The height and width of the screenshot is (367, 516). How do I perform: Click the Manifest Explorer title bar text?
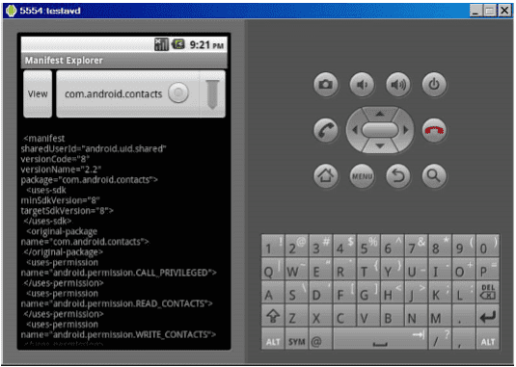coord(64,61)
